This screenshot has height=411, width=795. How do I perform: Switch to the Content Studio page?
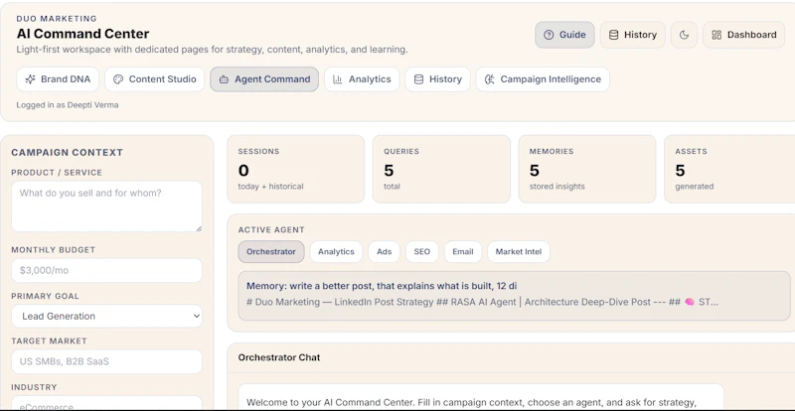point(155,79)
